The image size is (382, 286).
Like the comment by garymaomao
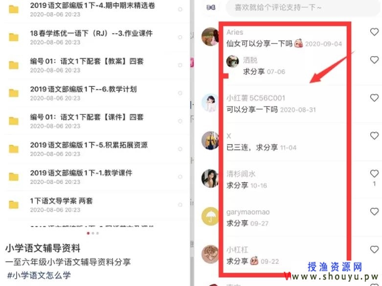pyautogui.click(x=374, y=212)
